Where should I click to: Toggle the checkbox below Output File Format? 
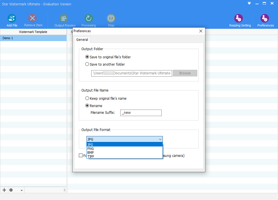point(81,155)
